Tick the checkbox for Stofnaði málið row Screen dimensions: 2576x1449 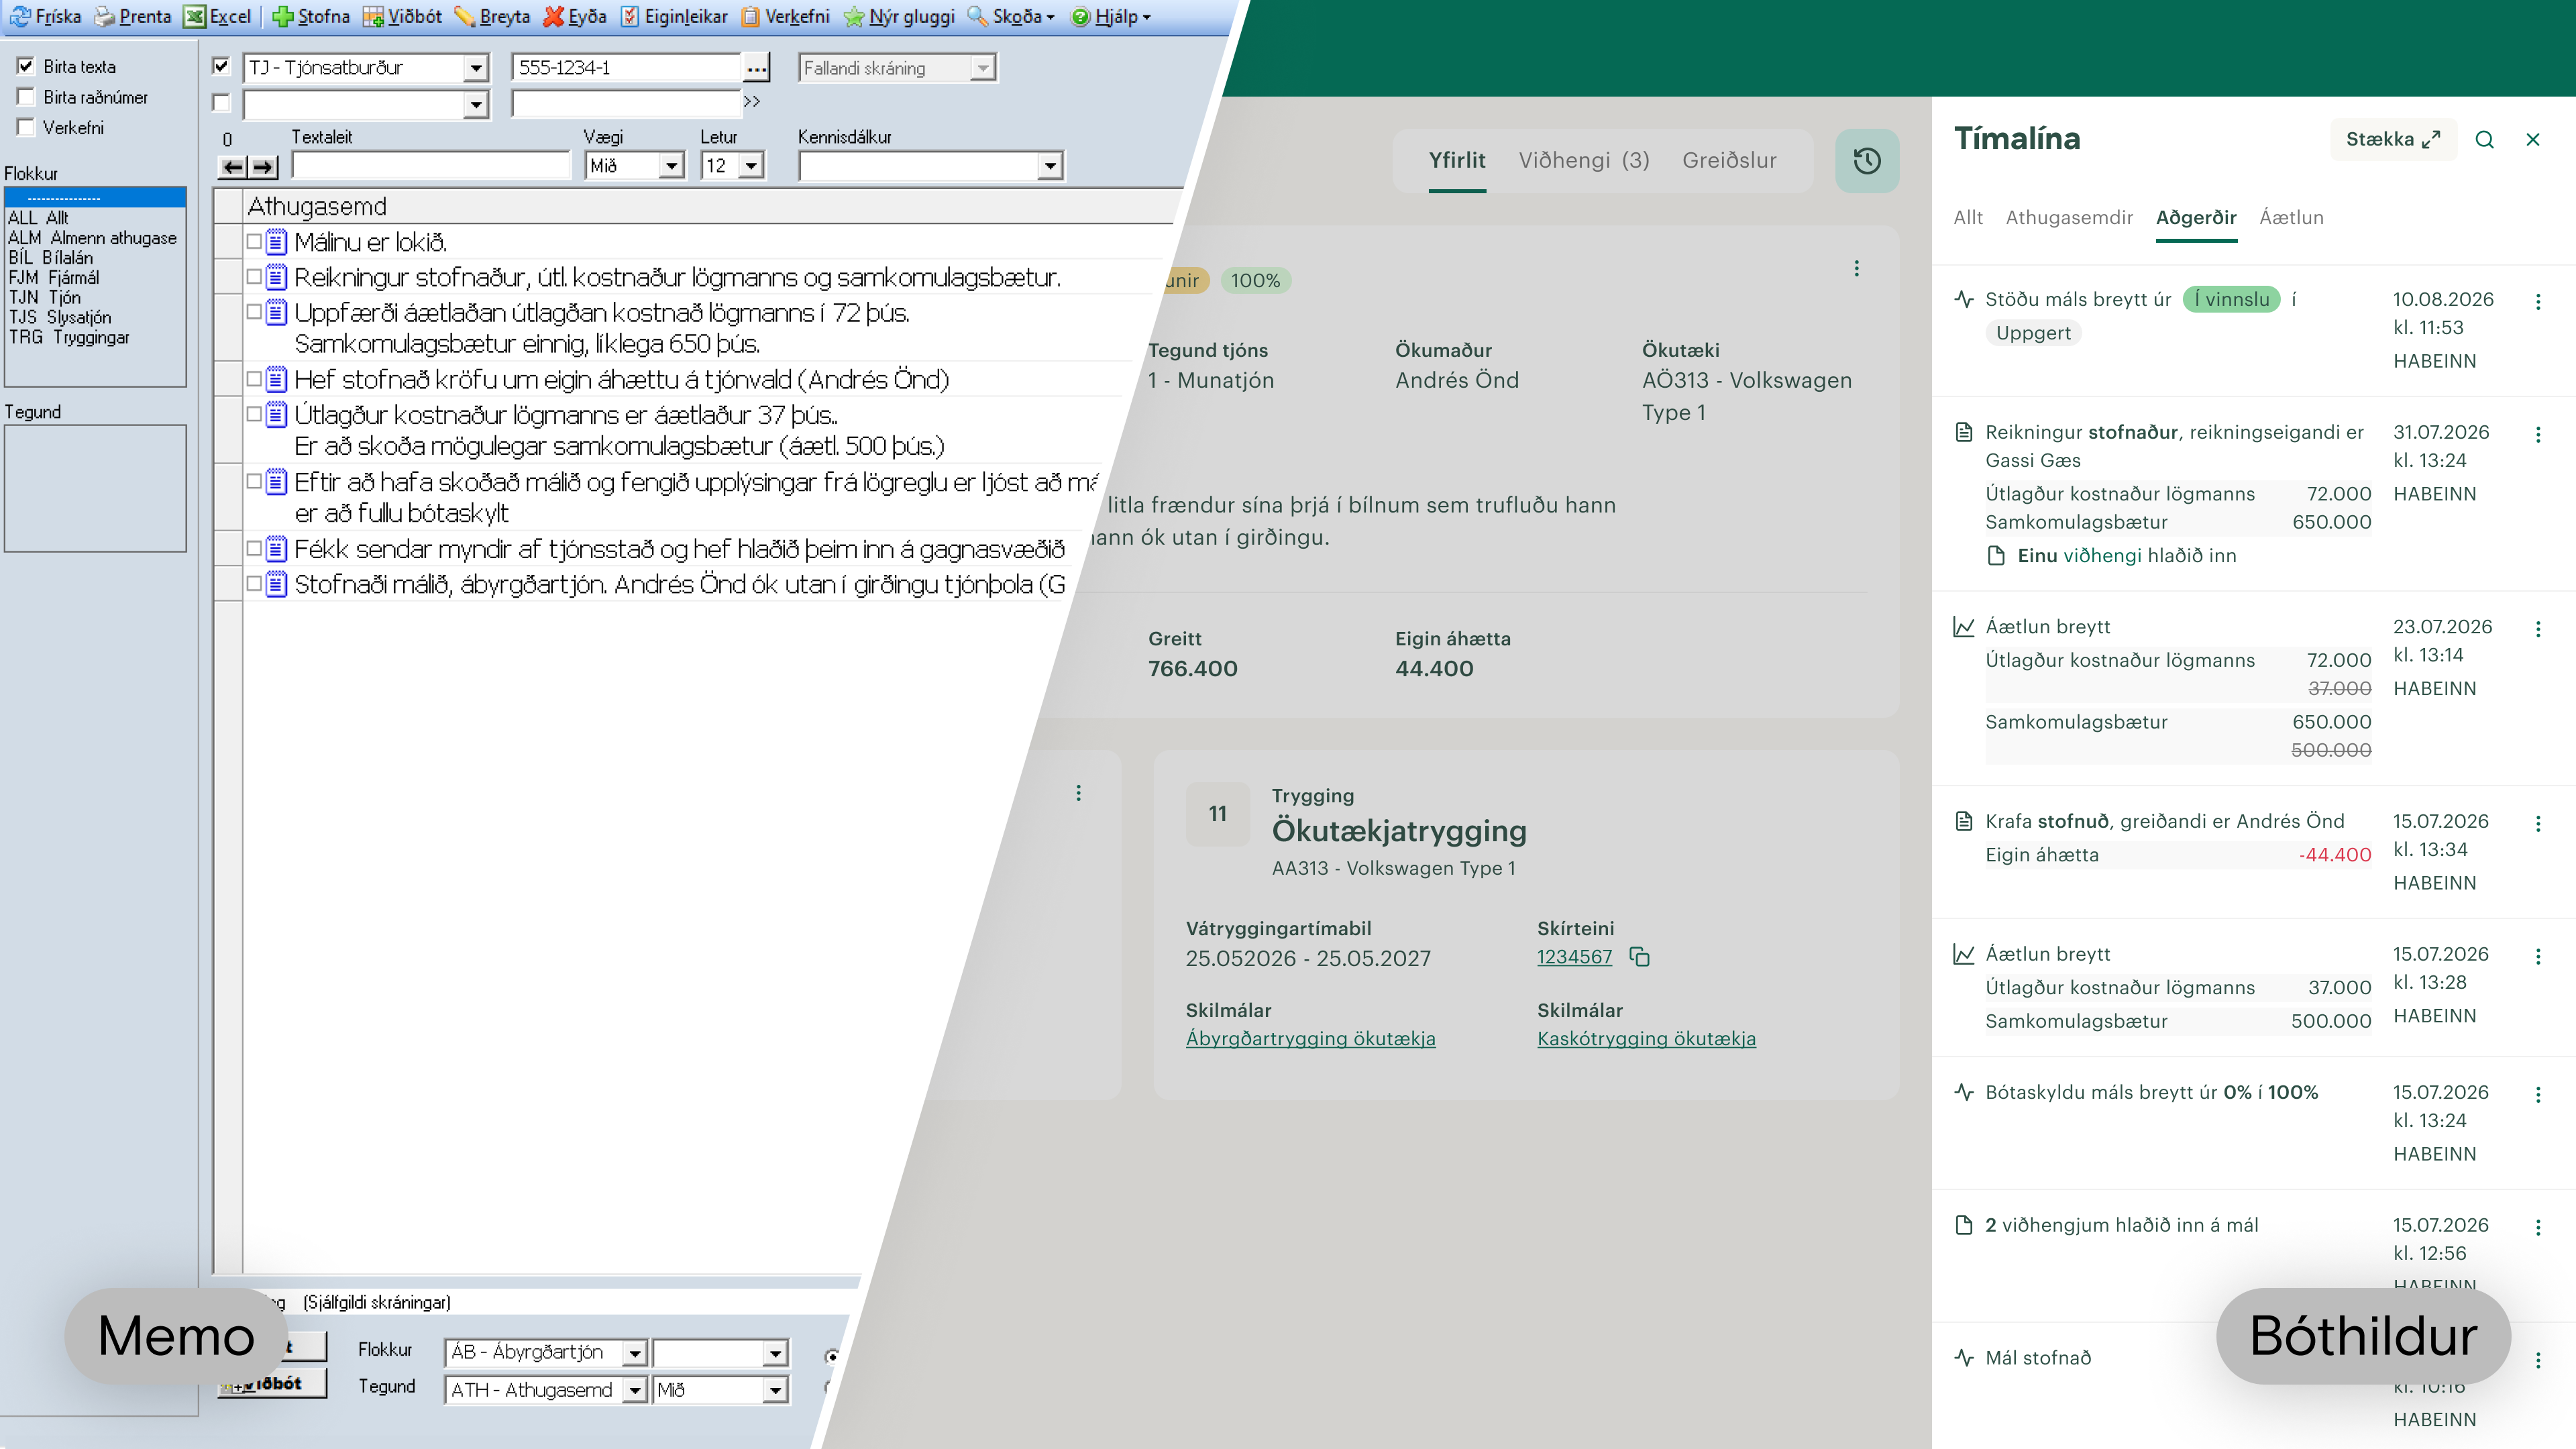(x=254, y=583)
